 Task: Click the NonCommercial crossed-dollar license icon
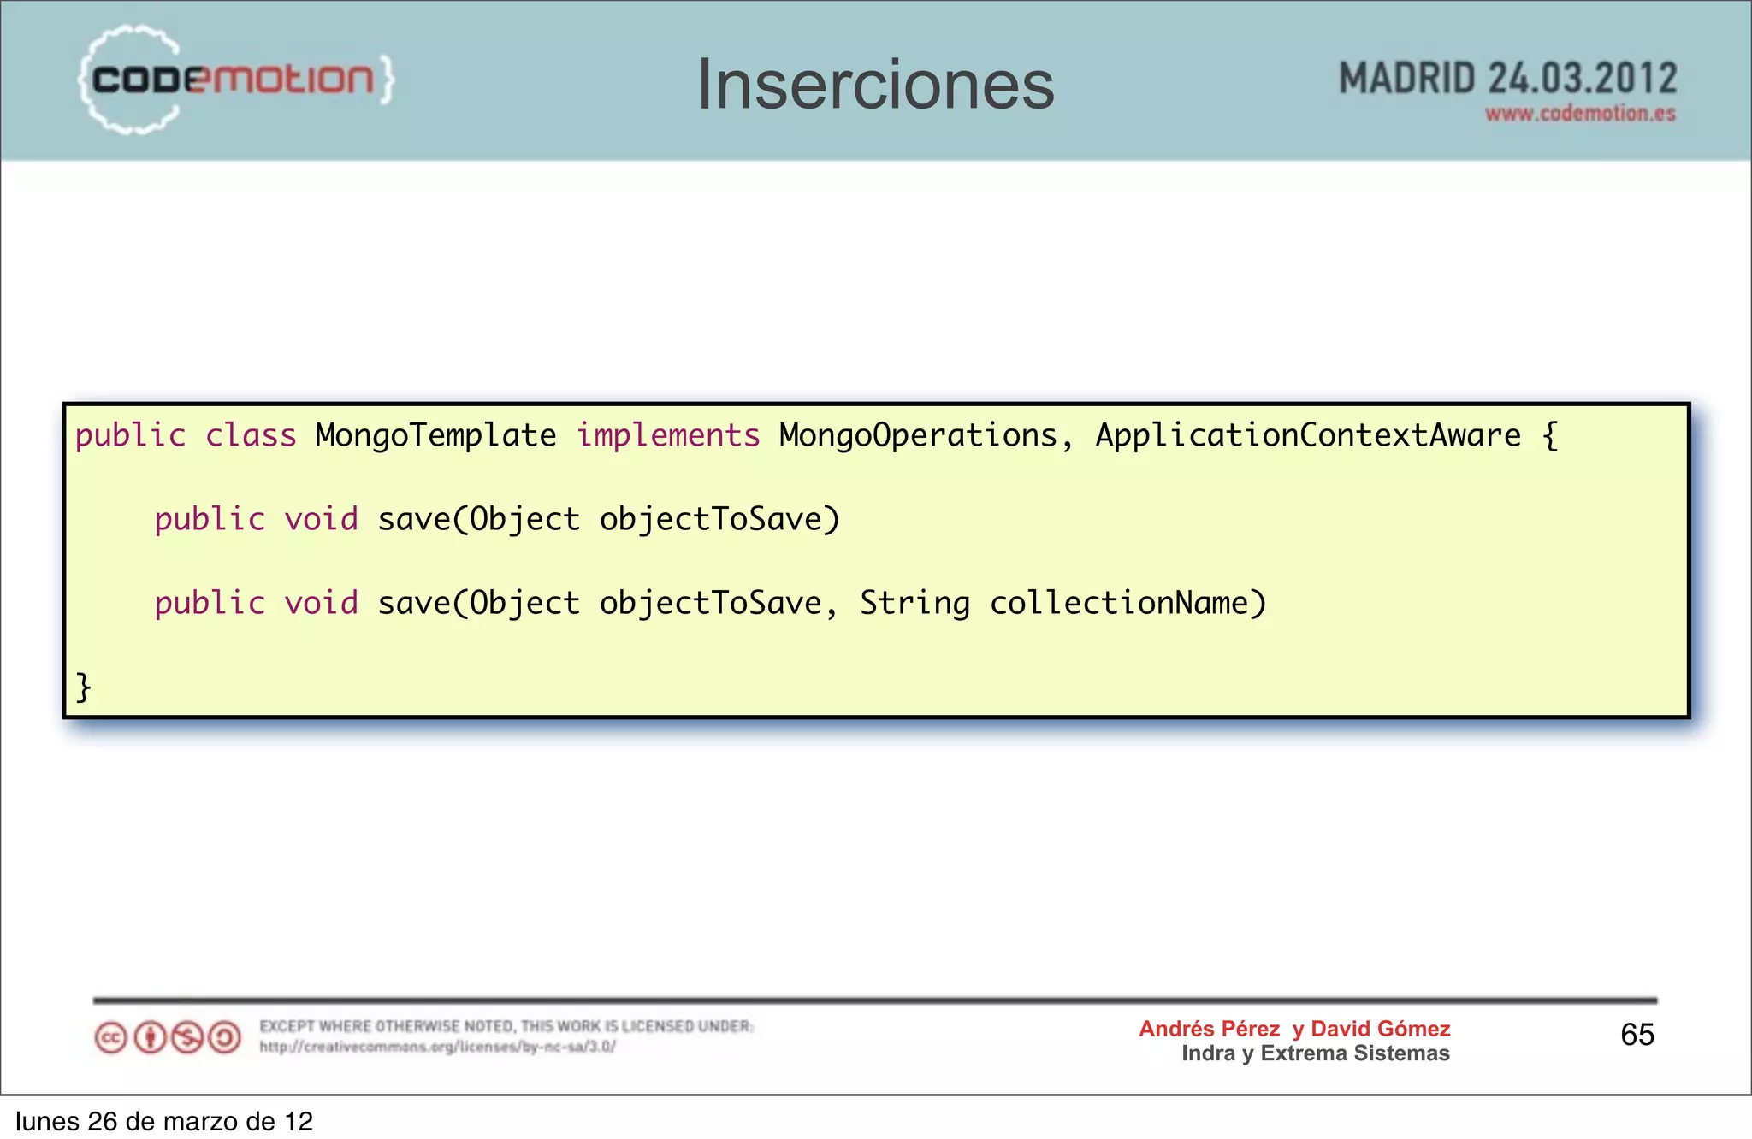(187, 1038)
